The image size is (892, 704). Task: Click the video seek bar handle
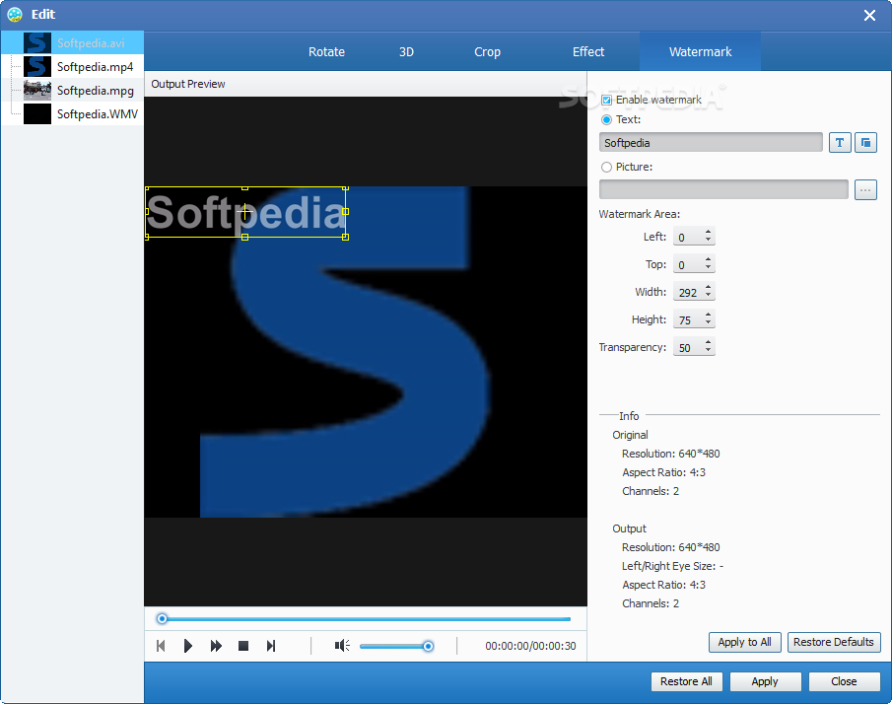pyautogui.click(x=162, y=618)
